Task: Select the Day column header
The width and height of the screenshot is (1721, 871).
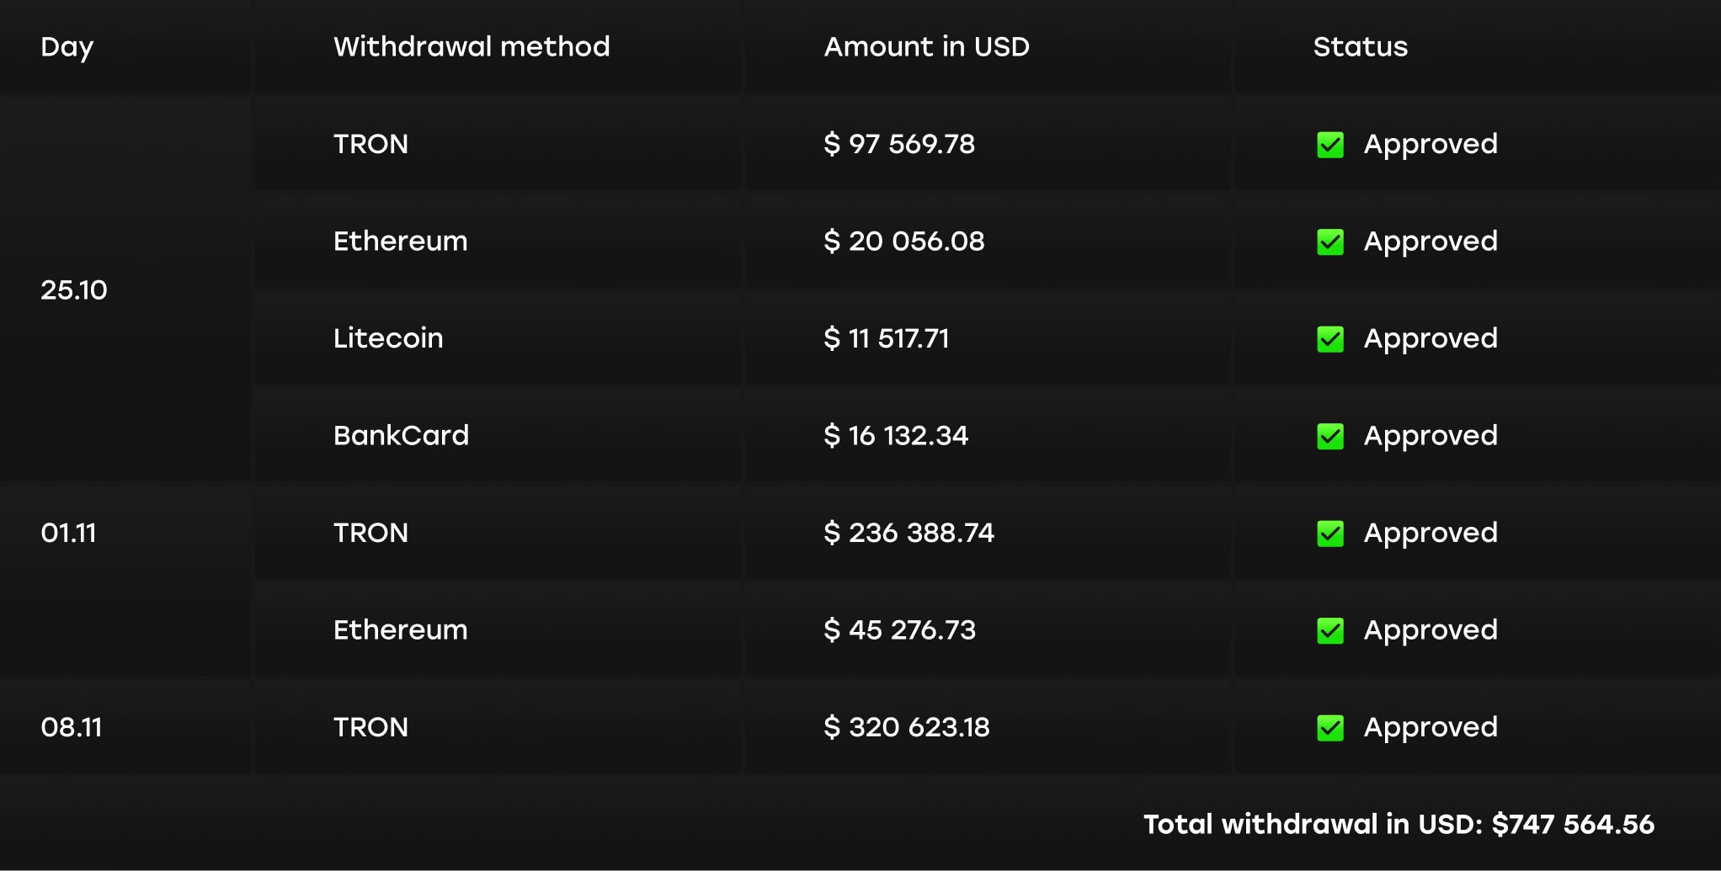Action: 67,47
